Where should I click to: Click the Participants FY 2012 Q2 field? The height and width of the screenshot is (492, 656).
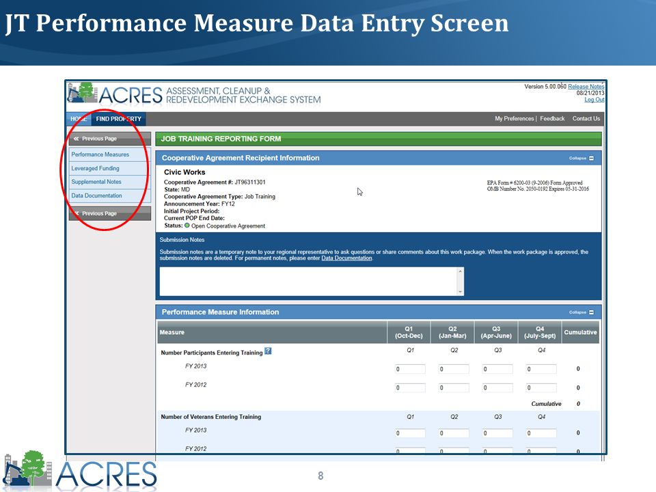point(454,388)
